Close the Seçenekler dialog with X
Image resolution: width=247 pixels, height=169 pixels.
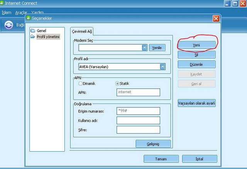pos(216,18)
